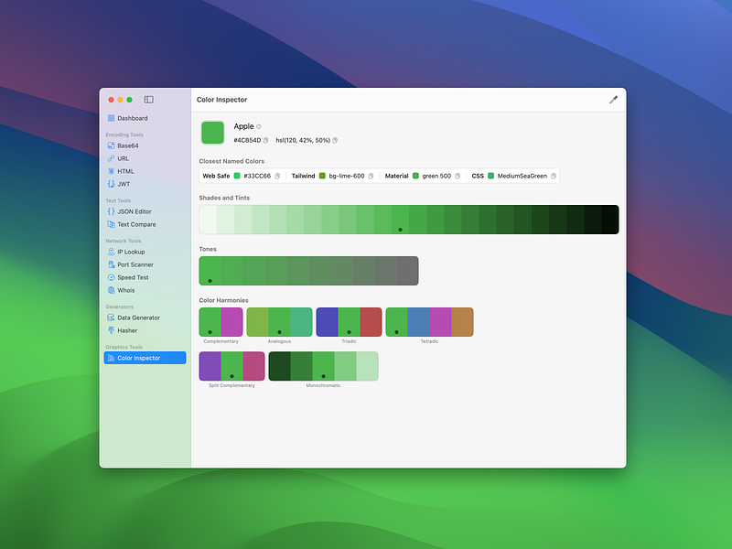Copy the Tailwind bg-lime-600 name
Image resolution: width=732 pixels, height=549 pixels.
[x=371, y=176]
